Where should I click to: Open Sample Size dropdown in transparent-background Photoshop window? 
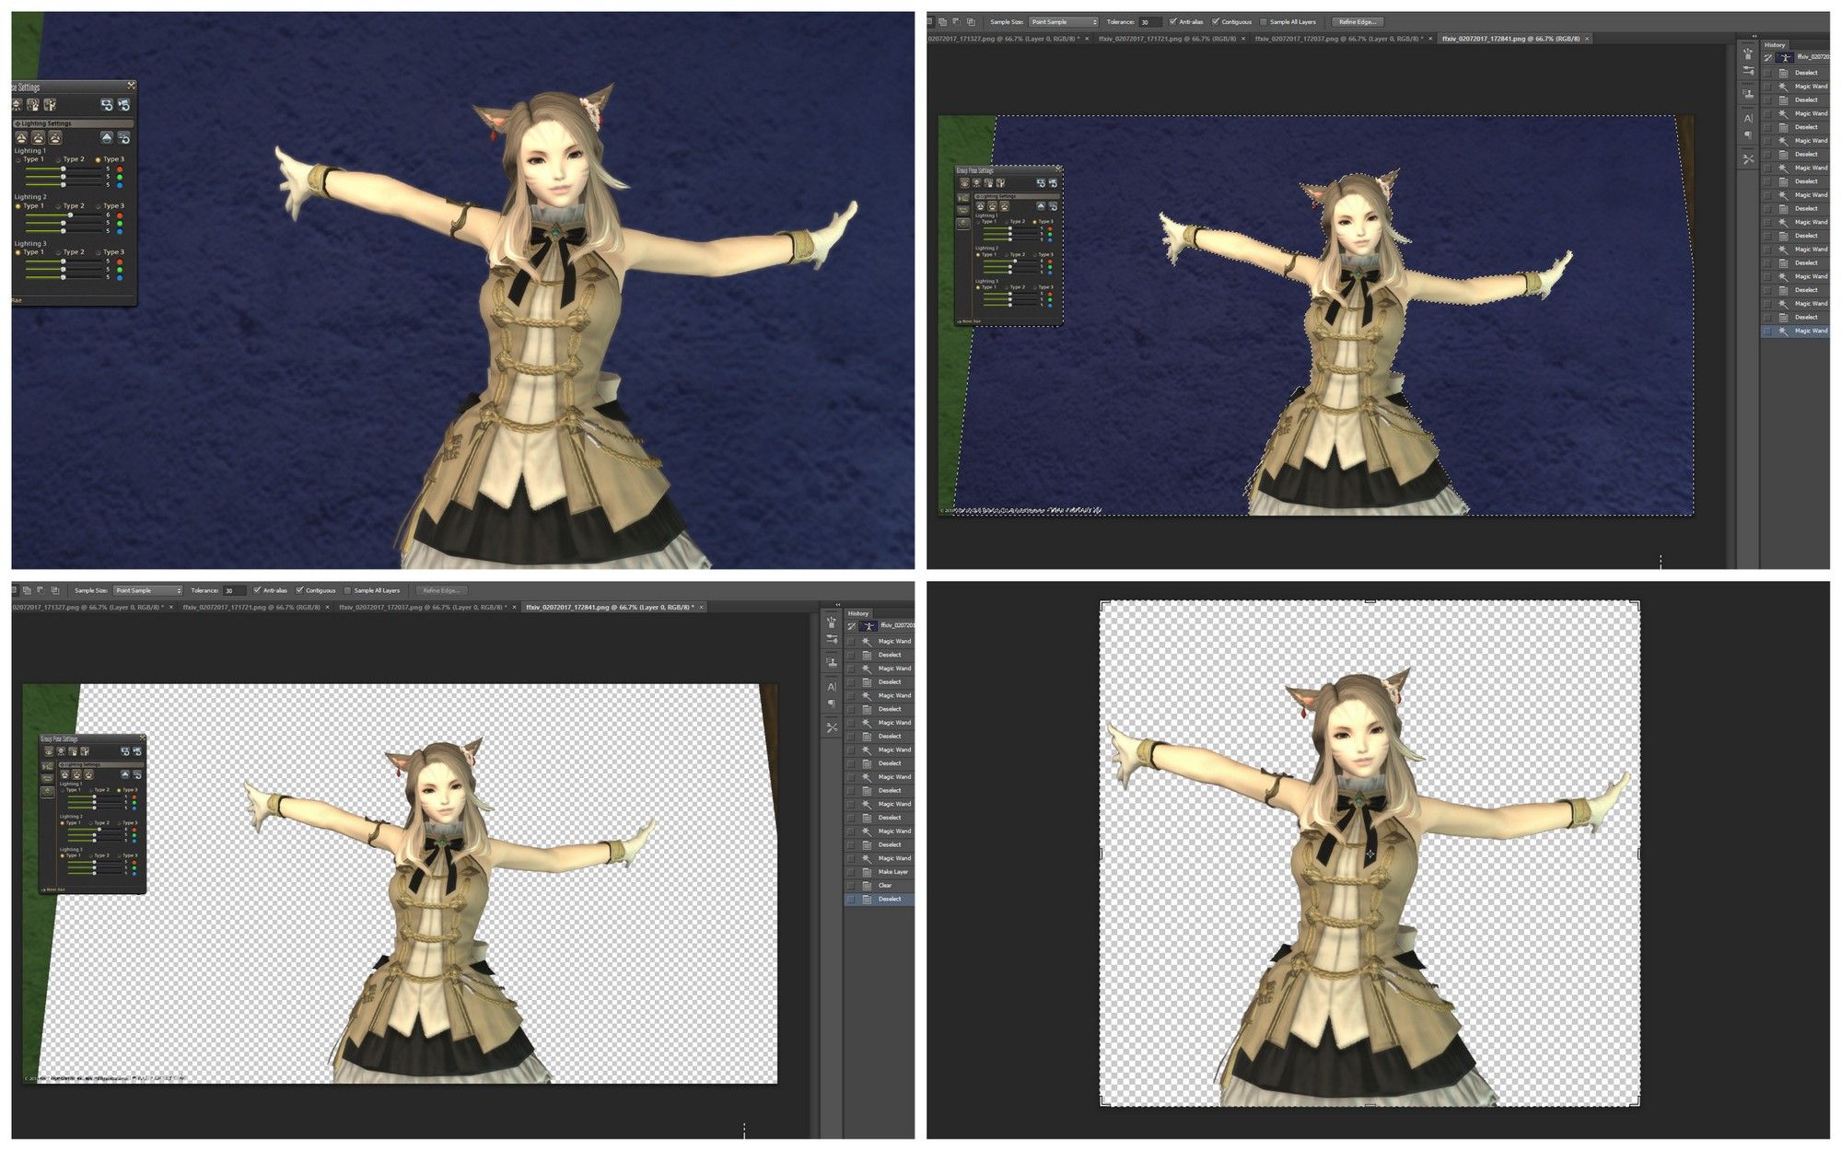point(148,590)
